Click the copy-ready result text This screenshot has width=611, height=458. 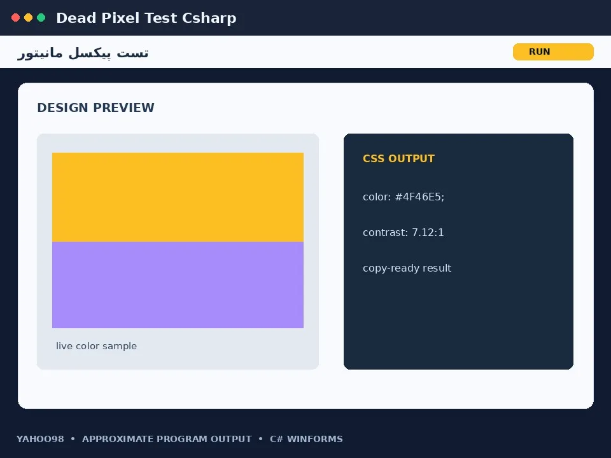tap(407, 268)
